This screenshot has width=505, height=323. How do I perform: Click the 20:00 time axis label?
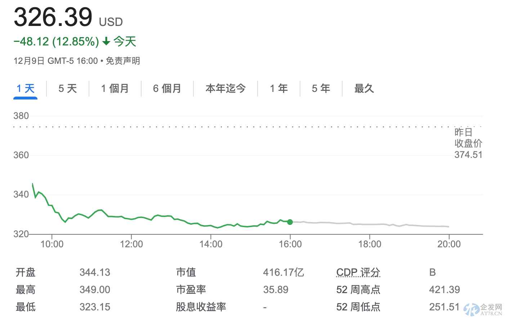click(449, 244)
